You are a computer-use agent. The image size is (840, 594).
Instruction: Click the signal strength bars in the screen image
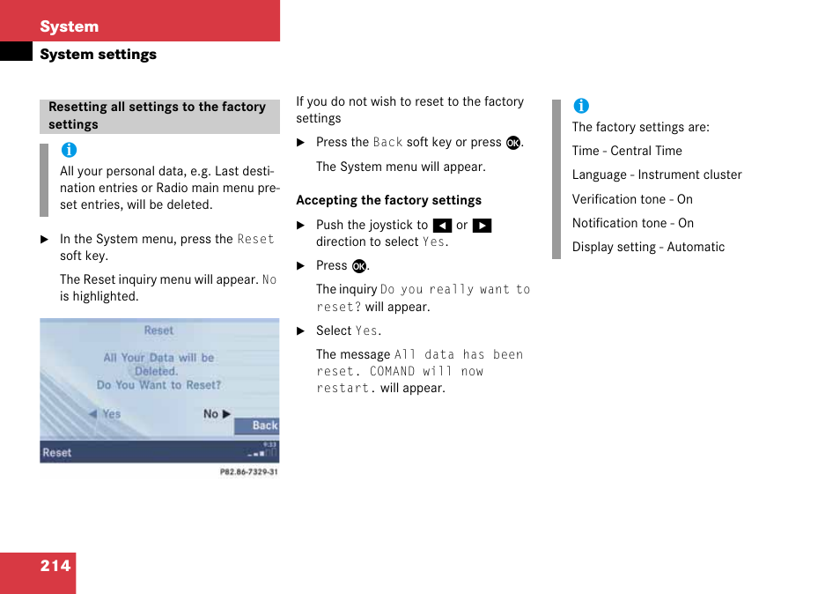click(x=262, y=454)
